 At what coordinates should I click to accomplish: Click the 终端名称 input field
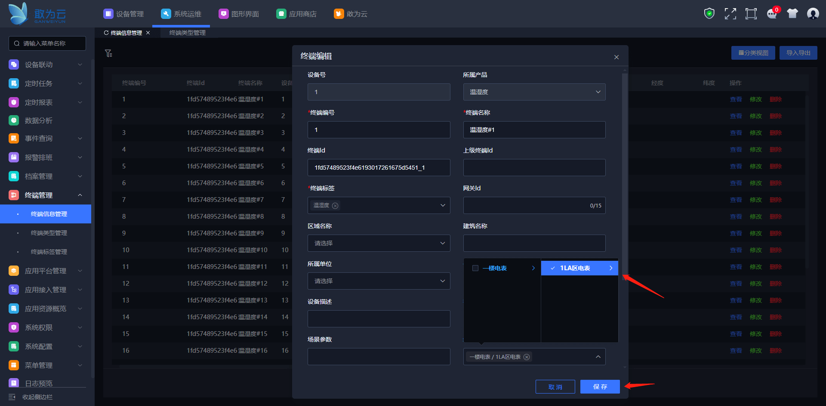[x=534, y=130]
